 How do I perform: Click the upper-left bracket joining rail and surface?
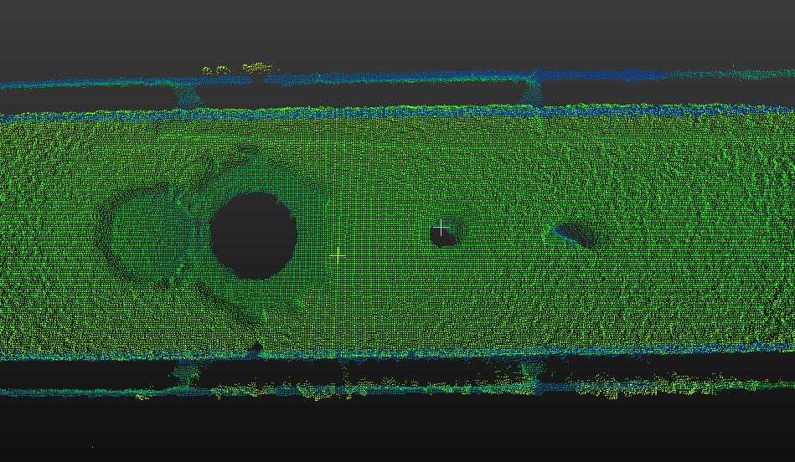click(188, 95)
